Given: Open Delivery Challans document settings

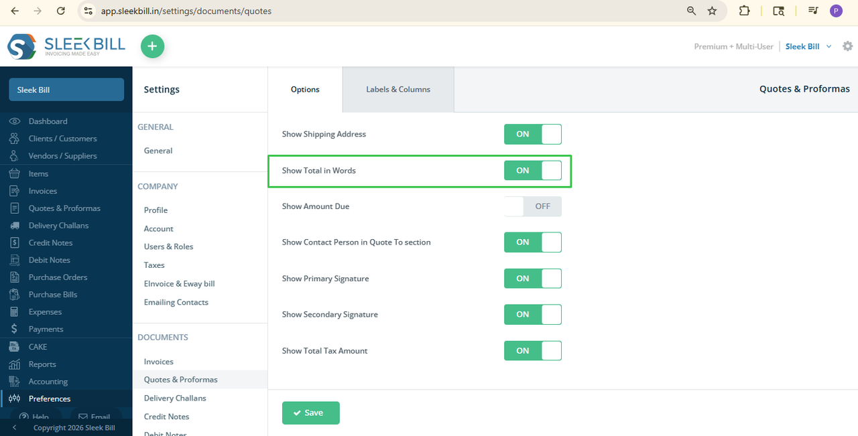Looking at the screenshot, I should click(175, 398).
